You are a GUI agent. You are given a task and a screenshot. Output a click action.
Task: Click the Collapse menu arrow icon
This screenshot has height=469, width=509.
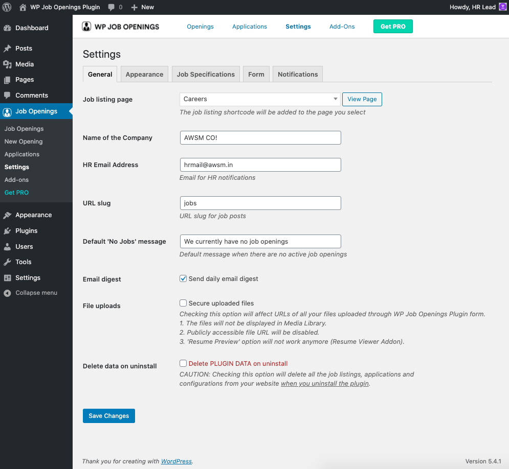[x=7, y=293]
